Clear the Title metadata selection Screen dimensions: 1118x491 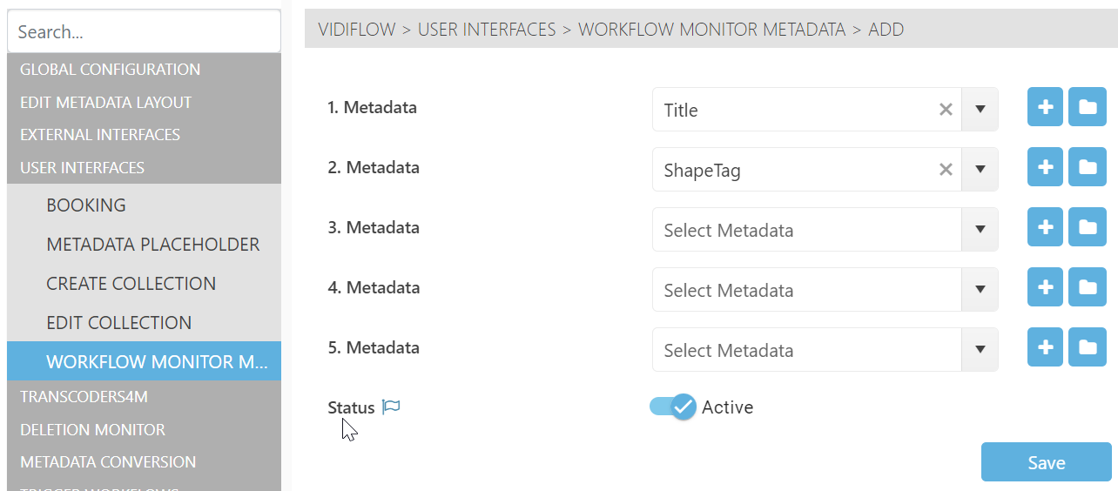(x=946, y=110)
